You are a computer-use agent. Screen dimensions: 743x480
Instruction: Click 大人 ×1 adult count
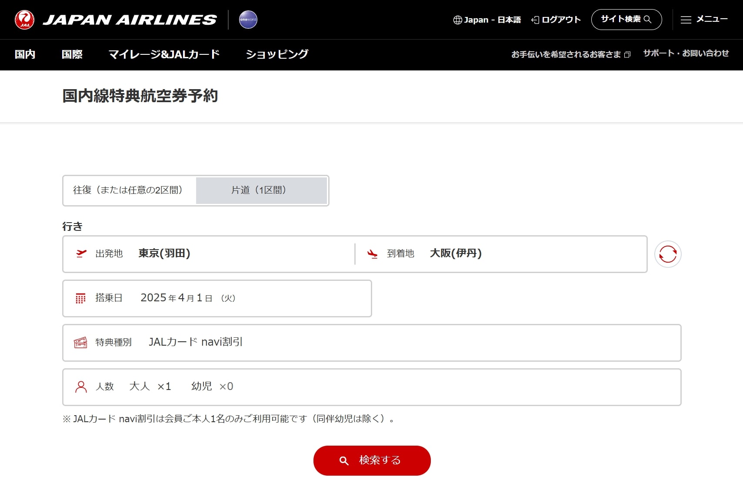click(150, 387)
